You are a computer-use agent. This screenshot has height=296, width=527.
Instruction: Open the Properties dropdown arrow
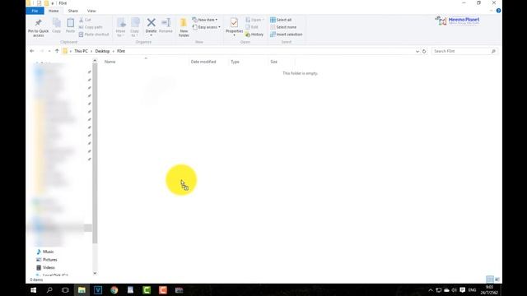[234, 35]
